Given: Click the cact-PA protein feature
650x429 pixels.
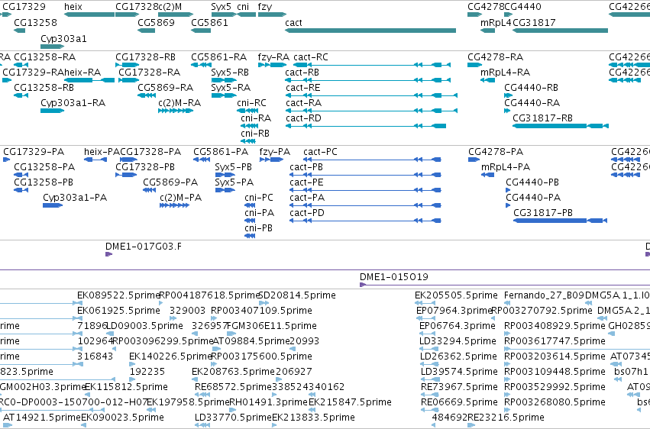Looking at the screenshot, I should click(x=365, y=205).
